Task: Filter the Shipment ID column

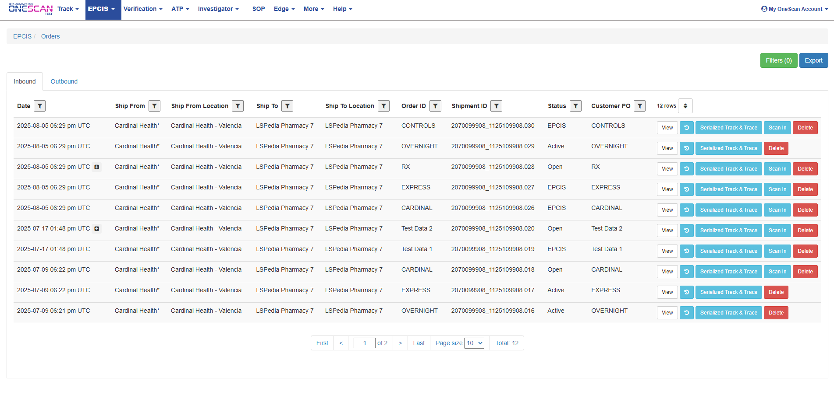Action: 497,106
